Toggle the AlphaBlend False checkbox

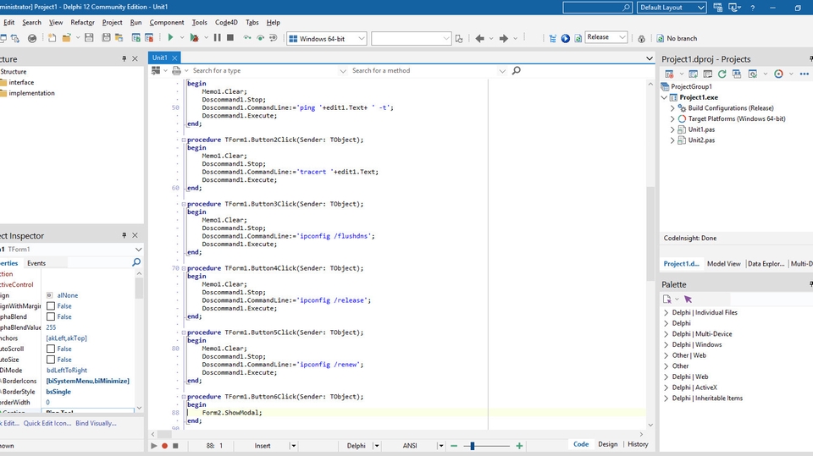(x=51, y=316)
